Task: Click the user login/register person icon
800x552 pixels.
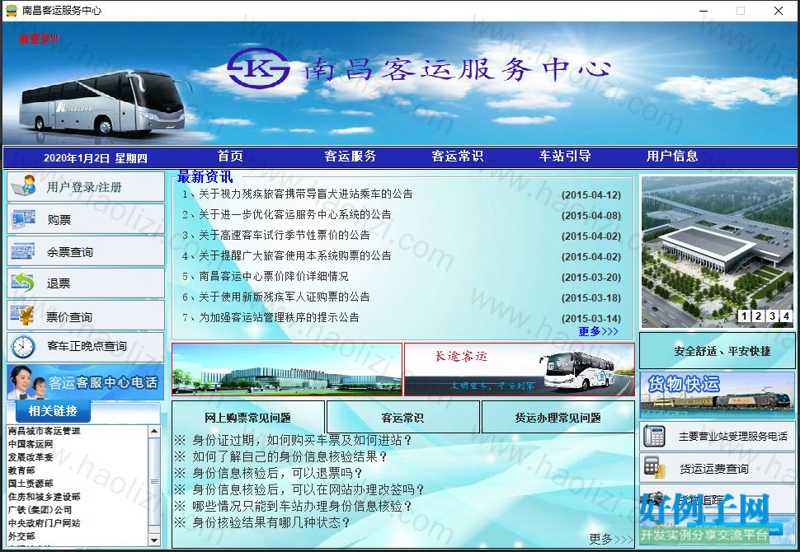Action: 24,186
